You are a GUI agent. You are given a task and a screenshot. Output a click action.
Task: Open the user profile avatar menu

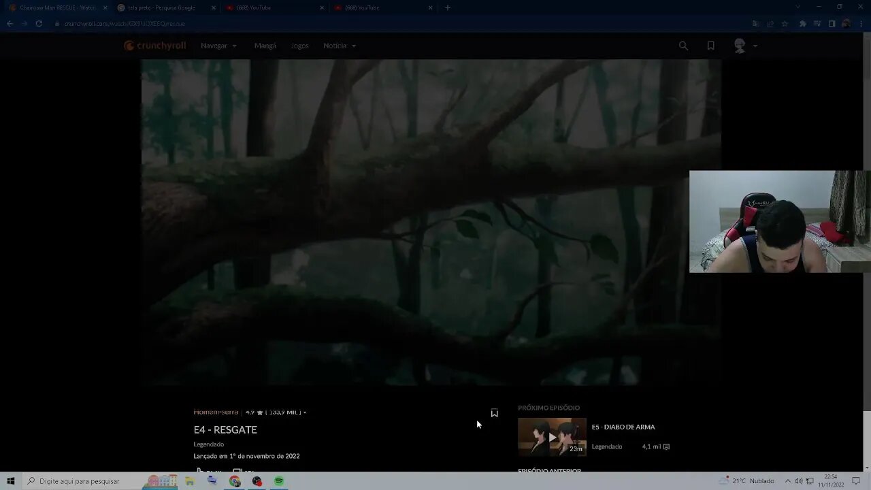coord(745,46)
